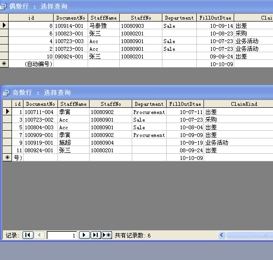Click the horizontal scrollbar left arrow
Screen dimensions: 273x260
222,235
